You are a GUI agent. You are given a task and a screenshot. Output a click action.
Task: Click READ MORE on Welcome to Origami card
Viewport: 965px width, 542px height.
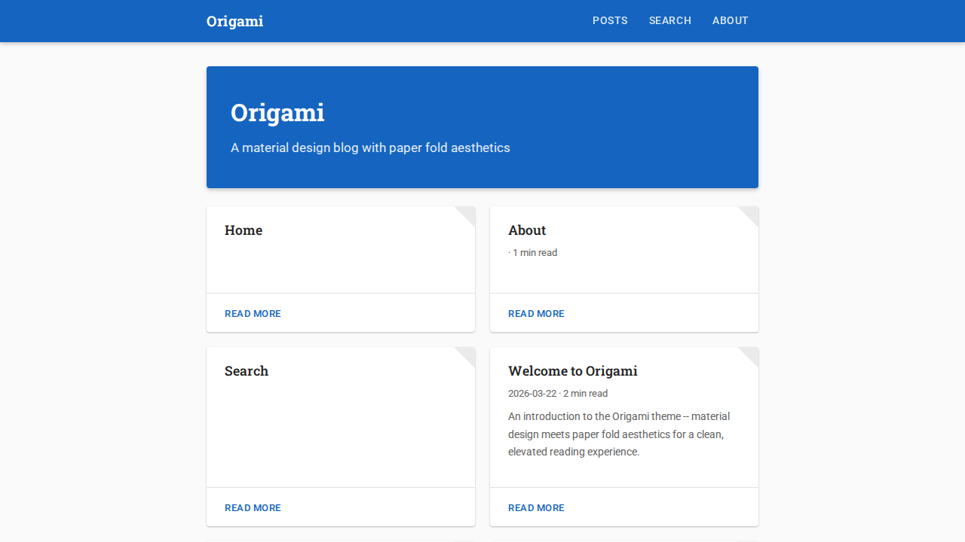tap(536, 508)
